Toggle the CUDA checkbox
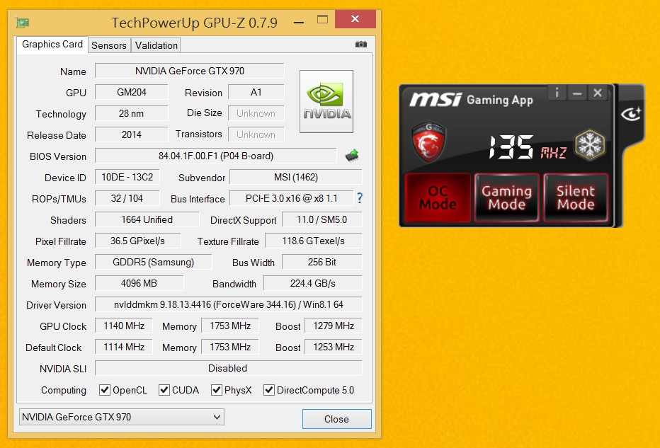 click(x=164, y=390)
